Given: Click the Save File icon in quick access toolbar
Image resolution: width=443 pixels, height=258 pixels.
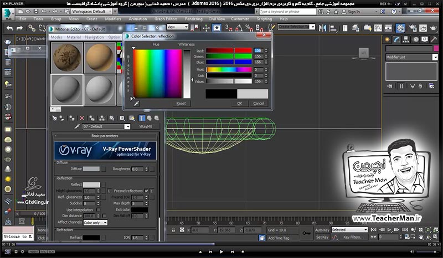Looking at the screenshot, I should 35,12.
